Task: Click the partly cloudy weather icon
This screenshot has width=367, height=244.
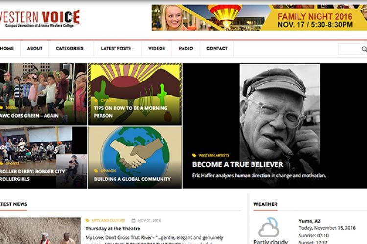Action: [x=269, y=227]
